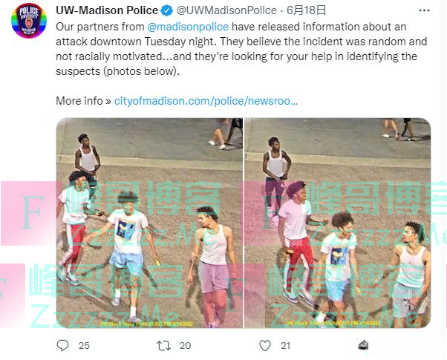Click the reply speech bubble icon

click(x=62, y=345)
